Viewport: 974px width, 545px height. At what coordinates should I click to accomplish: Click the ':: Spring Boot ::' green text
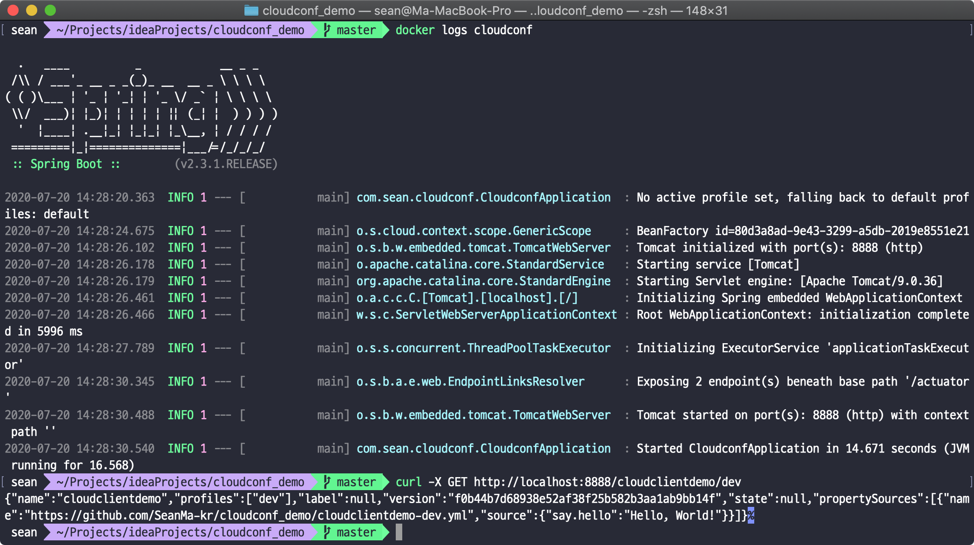(66, 164)
